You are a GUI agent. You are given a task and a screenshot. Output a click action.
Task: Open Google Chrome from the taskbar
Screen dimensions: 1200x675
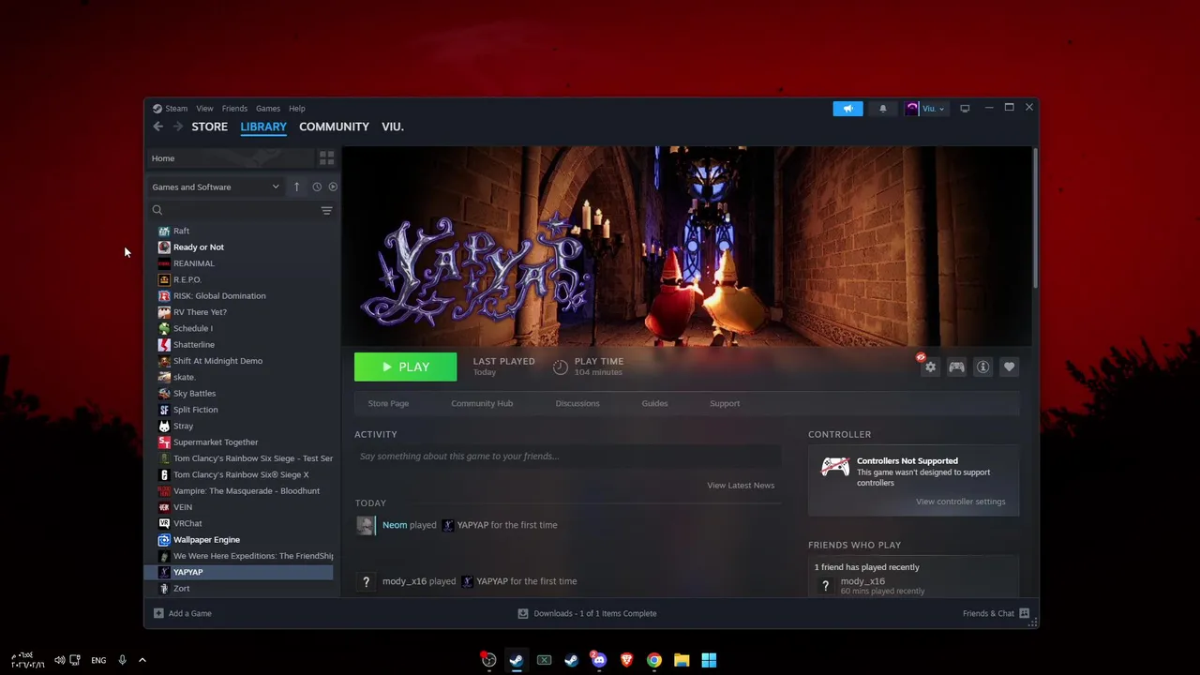point(654,660)
